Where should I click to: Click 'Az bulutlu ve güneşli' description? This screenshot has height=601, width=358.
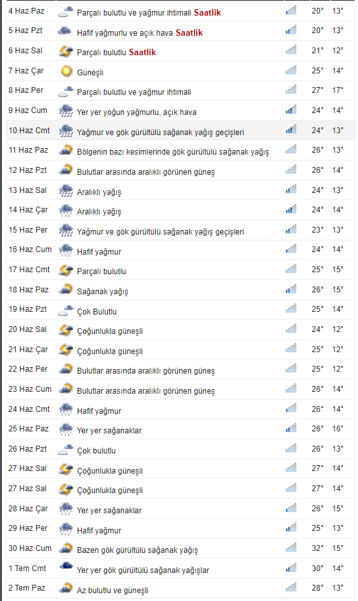112,590
